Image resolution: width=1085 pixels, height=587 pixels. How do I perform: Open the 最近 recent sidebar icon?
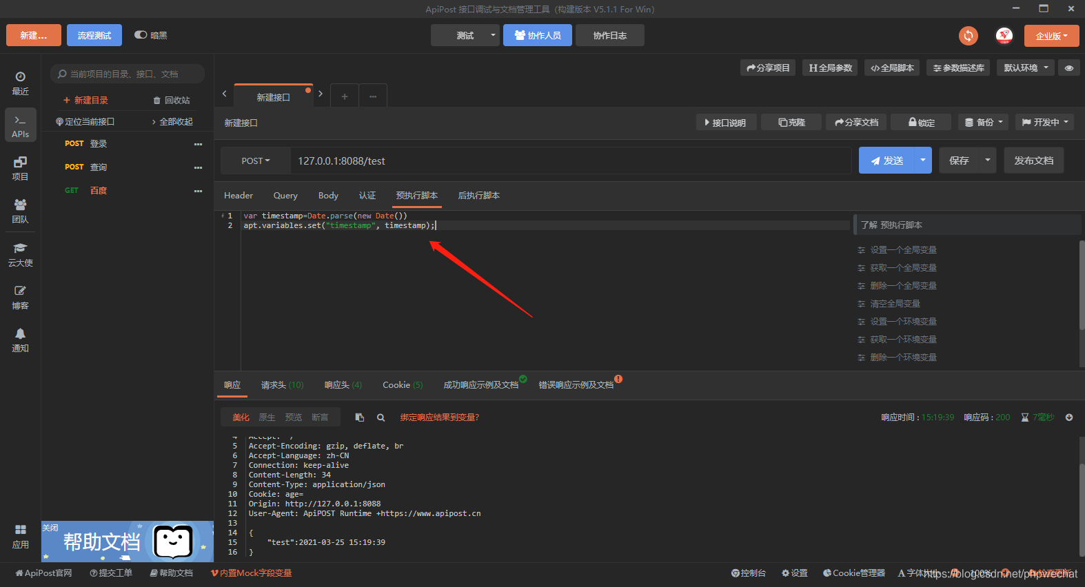20,83
